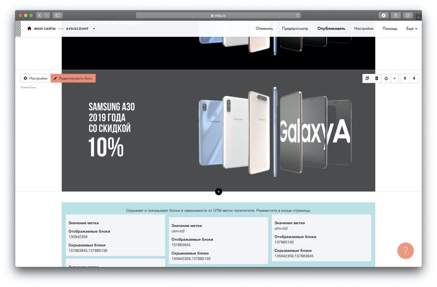The width and height of the screenshot is (437, 287).
Task: Go to Мои сайты home link
Action: (x=42, y=28)
